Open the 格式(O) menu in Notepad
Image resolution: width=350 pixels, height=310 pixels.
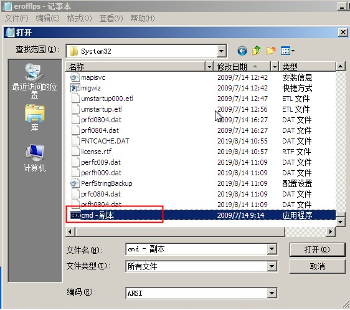point(80,18)
